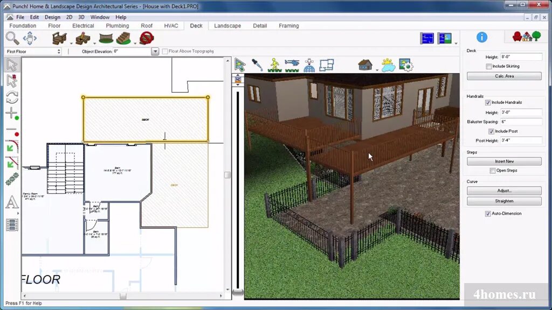Click the stairs tool icon
The width and height of the screenshot is (552, 310).
[123, 38]
